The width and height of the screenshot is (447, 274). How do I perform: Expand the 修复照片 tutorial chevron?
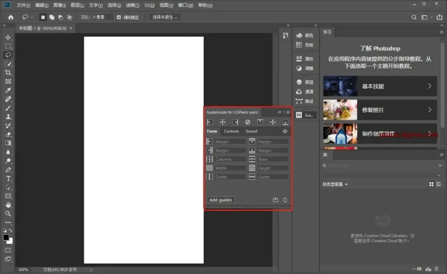tap(429, 110)
